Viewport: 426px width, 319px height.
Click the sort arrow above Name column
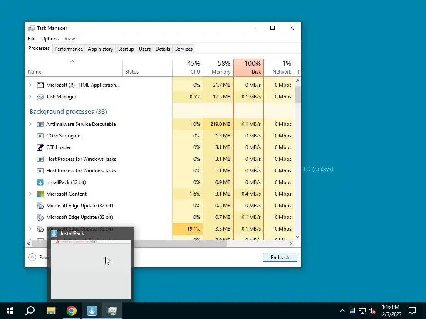[72, 61]
